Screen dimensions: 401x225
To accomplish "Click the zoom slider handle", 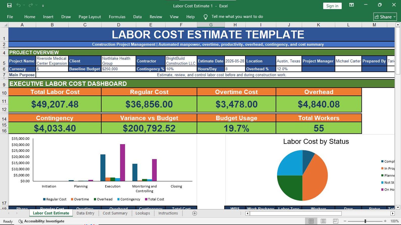I will 365,221.
